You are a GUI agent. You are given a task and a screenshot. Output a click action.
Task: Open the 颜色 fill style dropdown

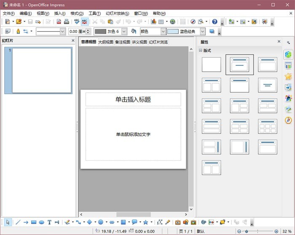pos(163,32)
